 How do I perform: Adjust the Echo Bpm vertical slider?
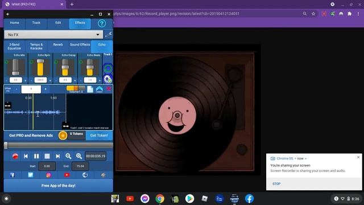pyautogui.click(x=40, y=67)
